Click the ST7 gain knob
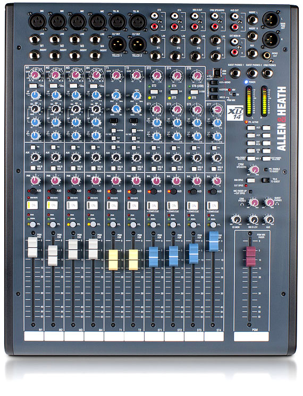 pos(217,109)
